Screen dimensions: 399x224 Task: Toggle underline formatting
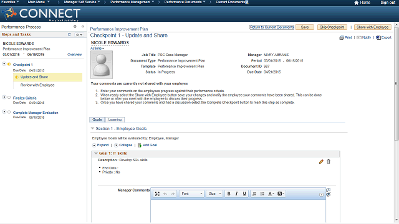click(x=244, y=194)
